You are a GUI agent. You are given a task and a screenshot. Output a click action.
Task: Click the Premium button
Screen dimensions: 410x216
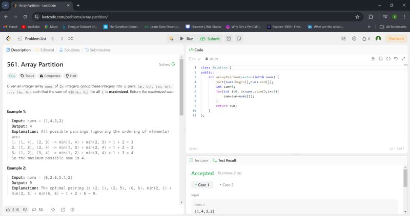click(396, 39)
